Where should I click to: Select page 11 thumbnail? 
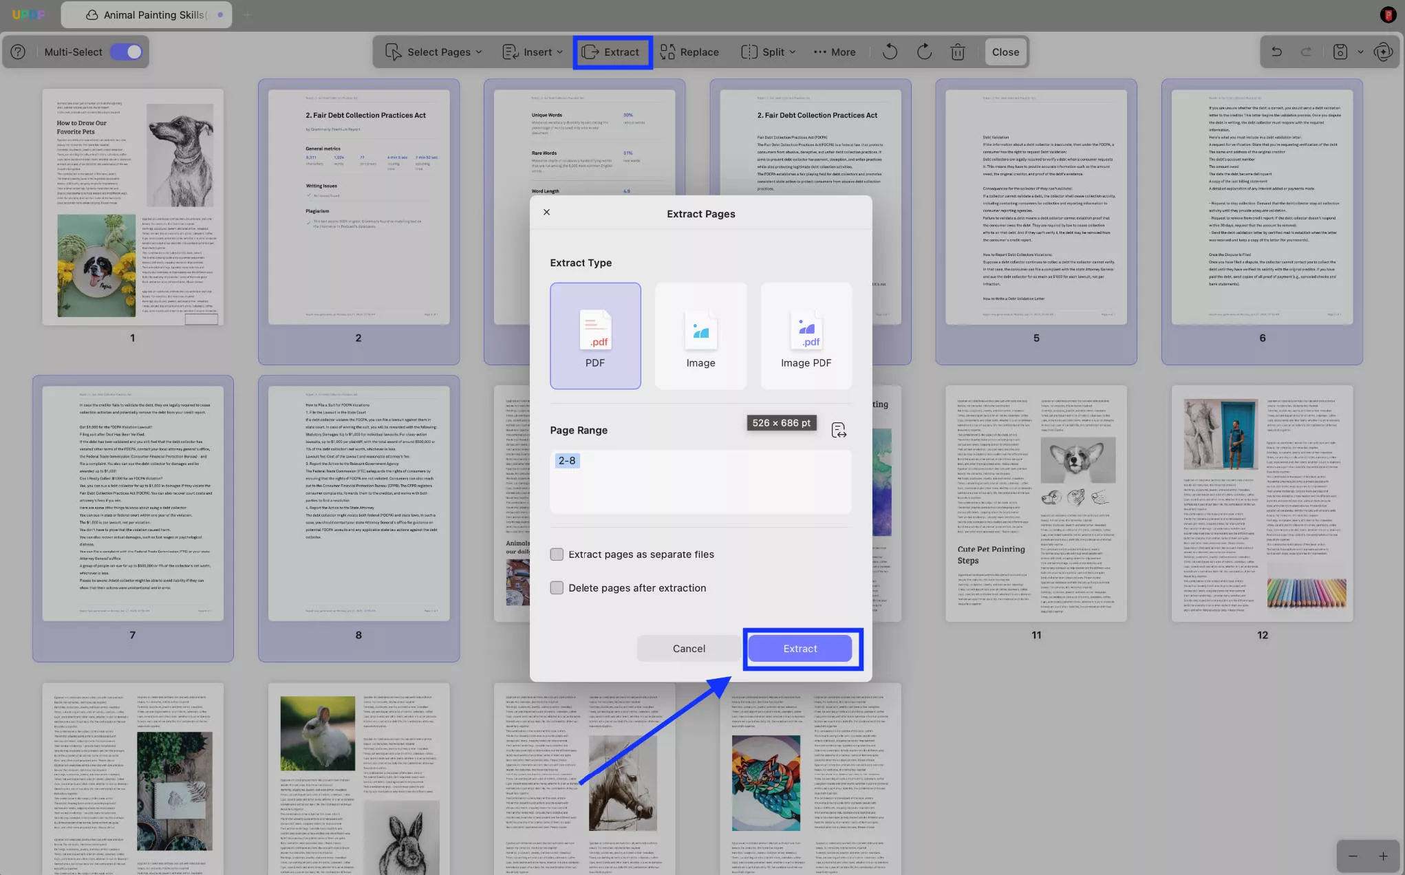pos(1036,504)
